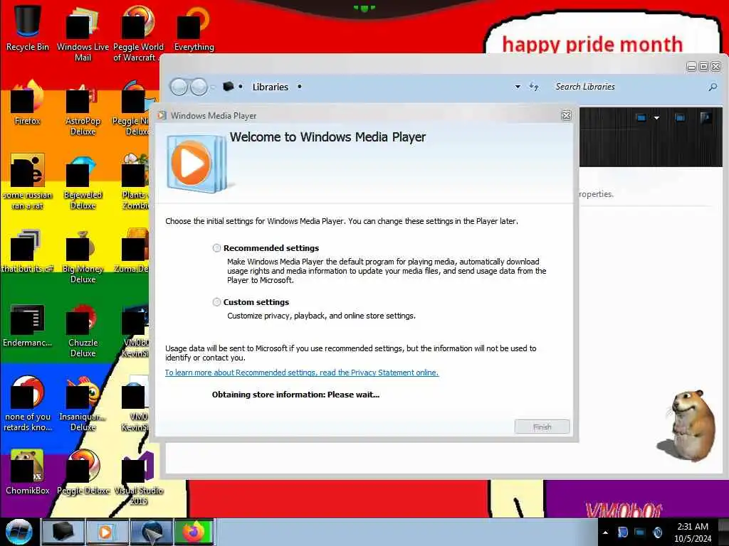Screen dimensions: 729x546
Task: Maximize the Libraries window
Action: (704, 67)
